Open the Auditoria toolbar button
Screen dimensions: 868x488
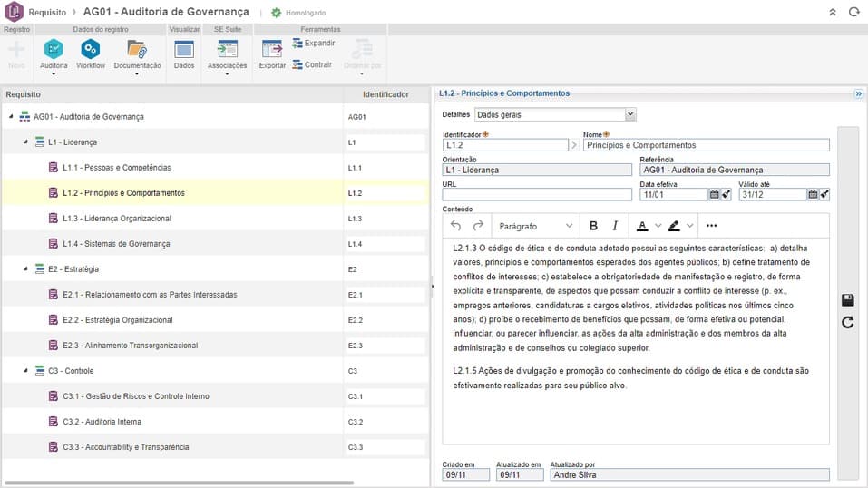pos(54,54)
